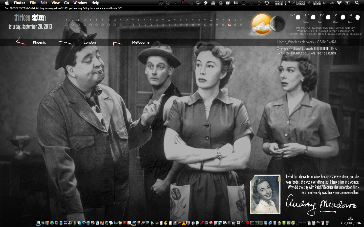Screen dimensions: 364x227
Task: Open the File menu
Action: click(33, 3)
